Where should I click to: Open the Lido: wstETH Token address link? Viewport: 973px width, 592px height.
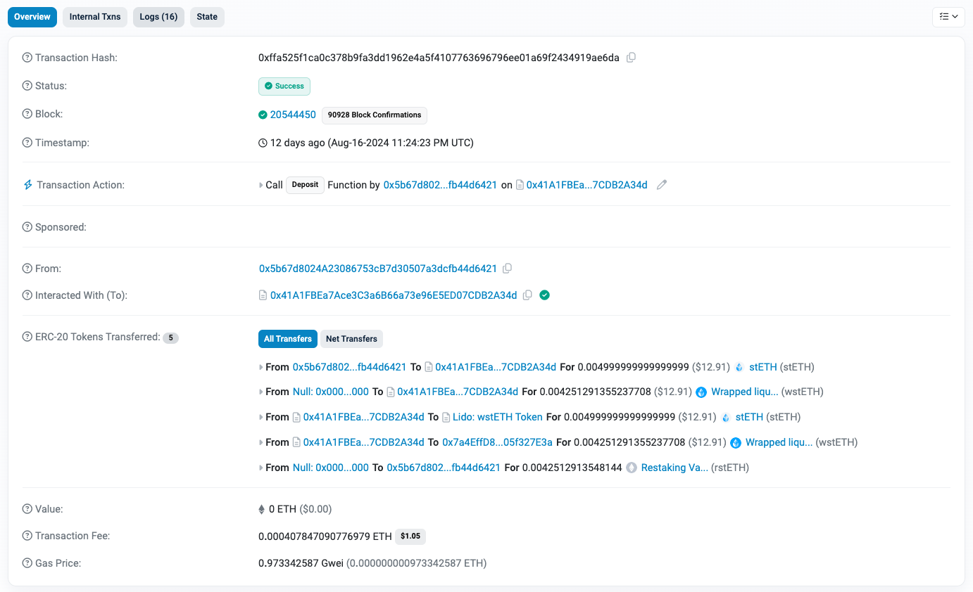tap(510, 417)
